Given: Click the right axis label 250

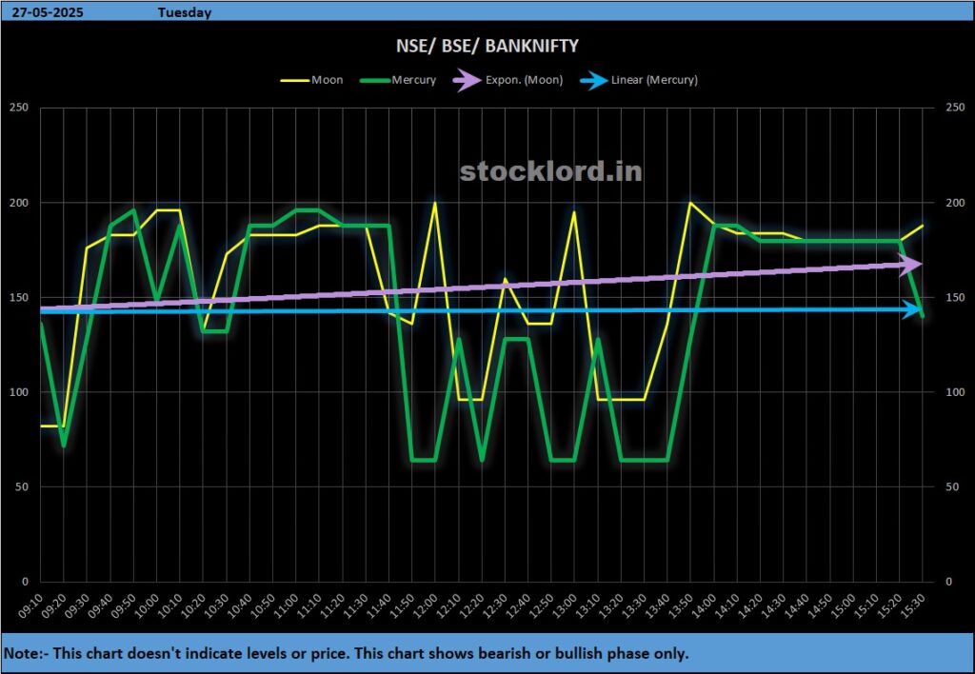Looking at the screenshot, I should coord(954,108).
